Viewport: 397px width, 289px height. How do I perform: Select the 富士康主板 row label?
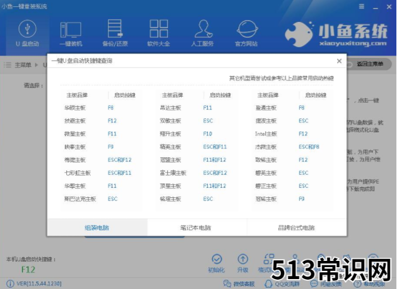click(173, 173)
